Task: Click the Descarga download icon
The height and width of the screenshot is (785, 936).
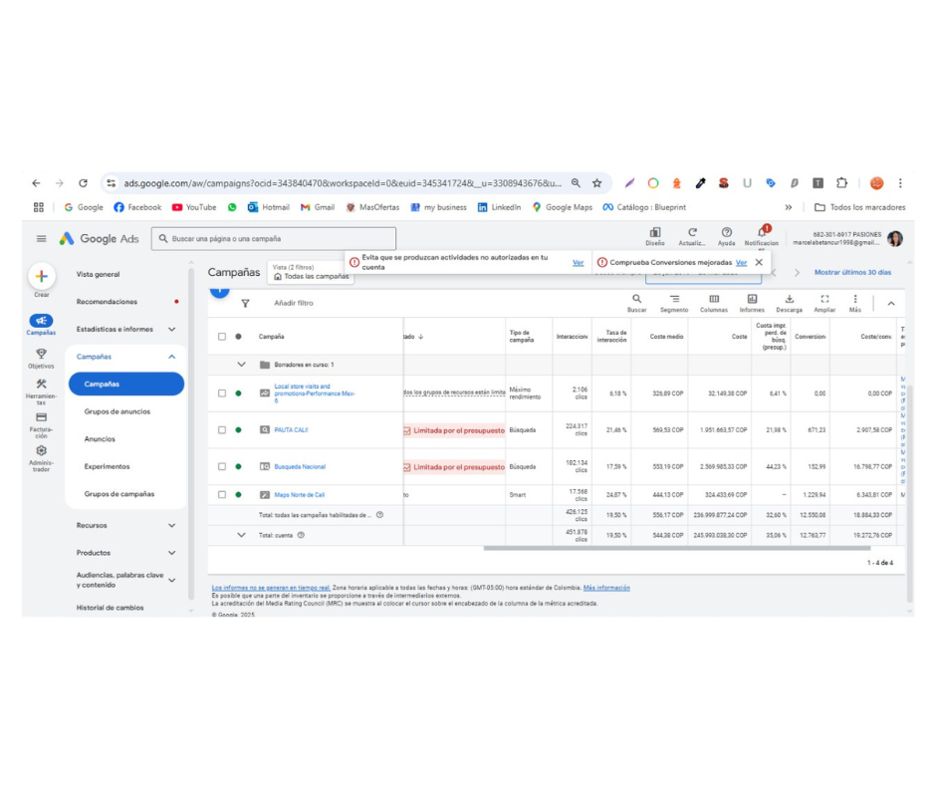Action: (x=789, y=299)
